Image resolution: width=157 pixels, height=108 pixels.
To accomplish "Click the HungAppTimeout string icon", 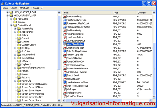I will tap(65, 34).
